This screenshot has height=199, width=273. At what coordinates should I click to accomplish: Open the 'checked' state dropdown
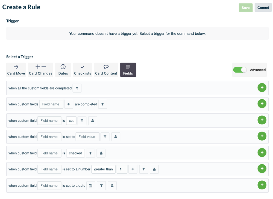75,153
